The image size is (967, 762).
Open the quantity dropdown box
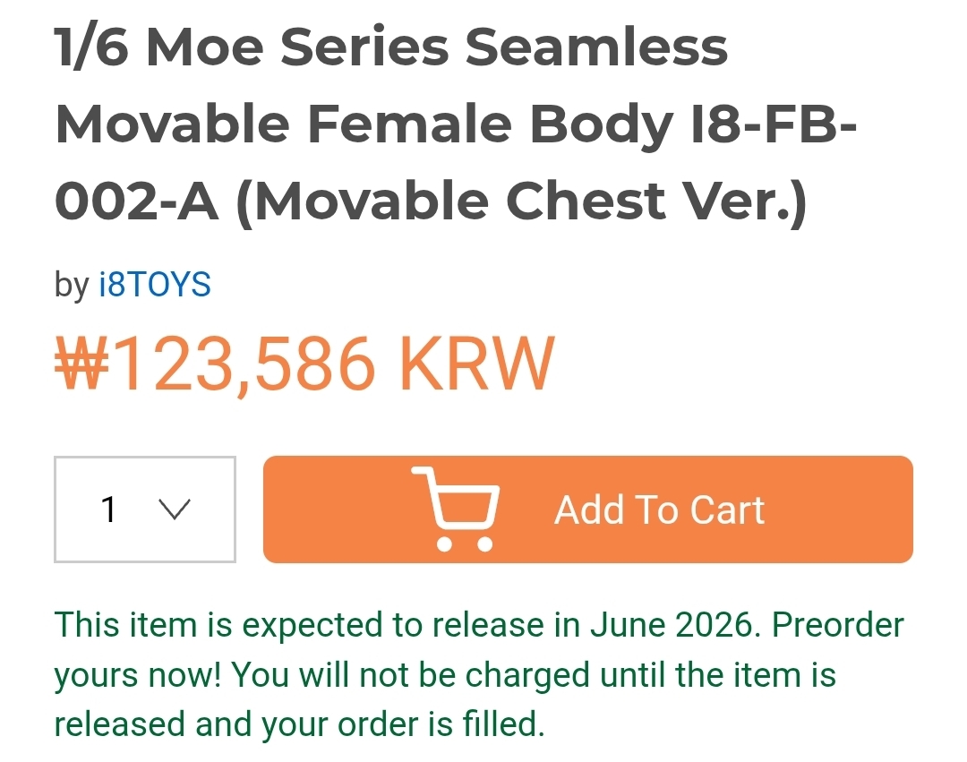tap(145, 509)
